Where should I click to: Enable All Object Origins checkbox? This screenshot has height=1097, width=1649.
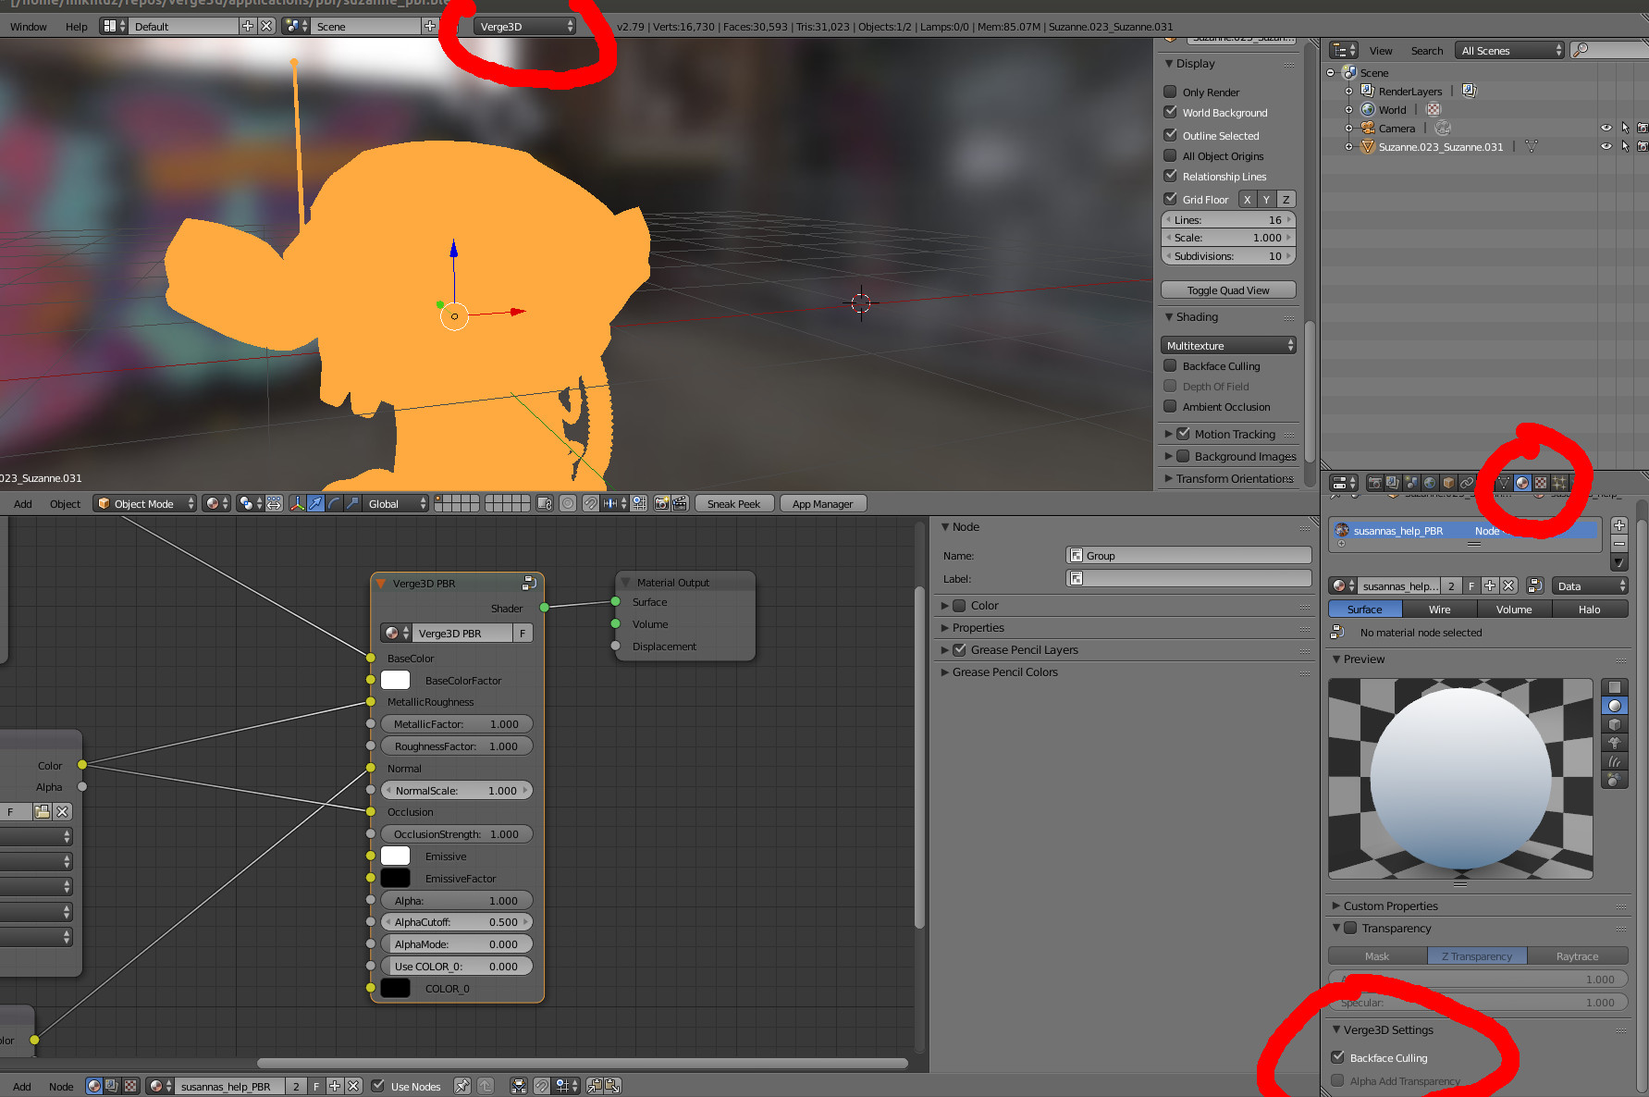click(x=1170, y=155)
